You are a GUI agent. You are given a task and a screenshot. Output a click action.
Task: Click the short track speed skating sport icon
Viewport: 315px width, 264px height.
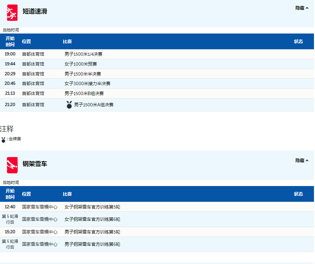12,13
